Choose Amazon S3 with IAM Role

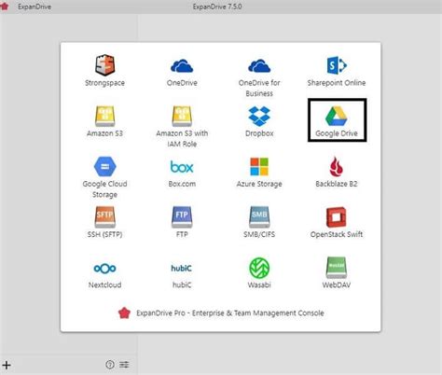point(182,127)
